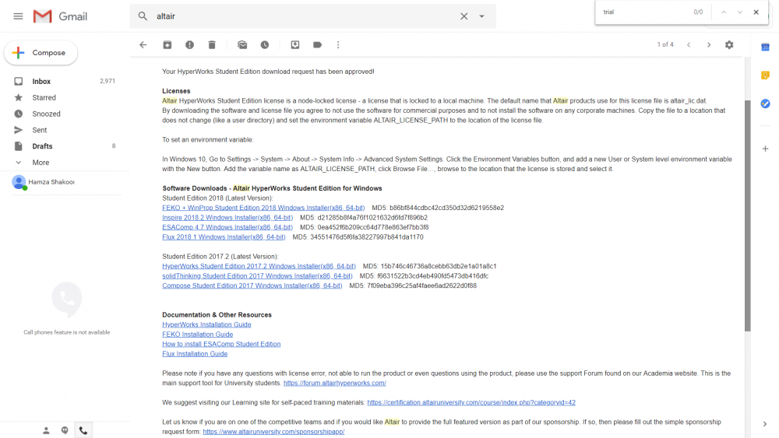Viewport: 779px width, 438px height.
Task: Move email to another folder
Action: (x=295, y=44)
